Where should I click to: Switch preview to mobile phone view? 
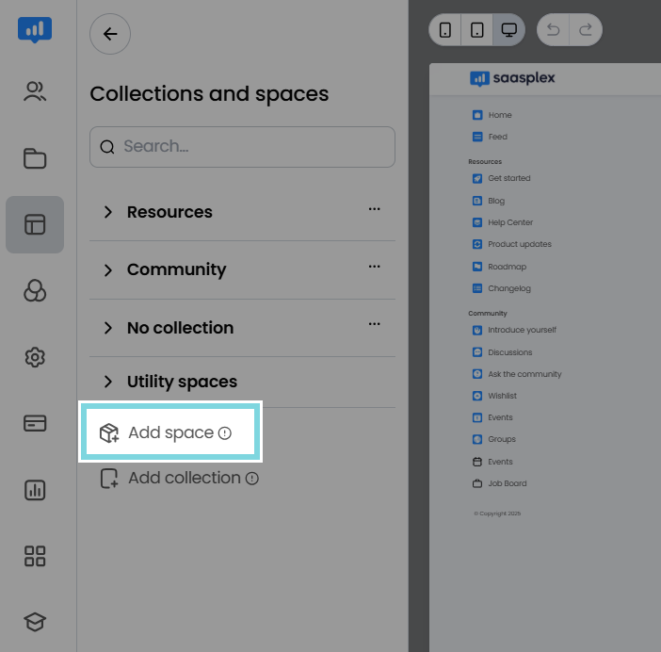pyautogui.click(x=445, y=30)
